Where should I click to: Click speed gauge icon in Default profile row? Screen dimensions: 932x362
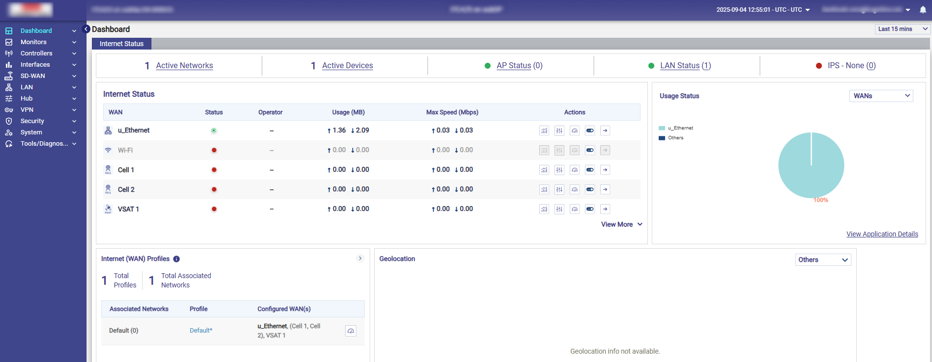tap(350, 331)
